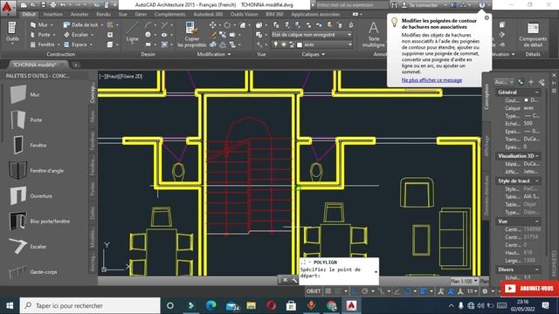Image resolution: width=559 pixels, height=314 pixels.
Task: Select Porte in the tool palette
Action: coord(26,120)
